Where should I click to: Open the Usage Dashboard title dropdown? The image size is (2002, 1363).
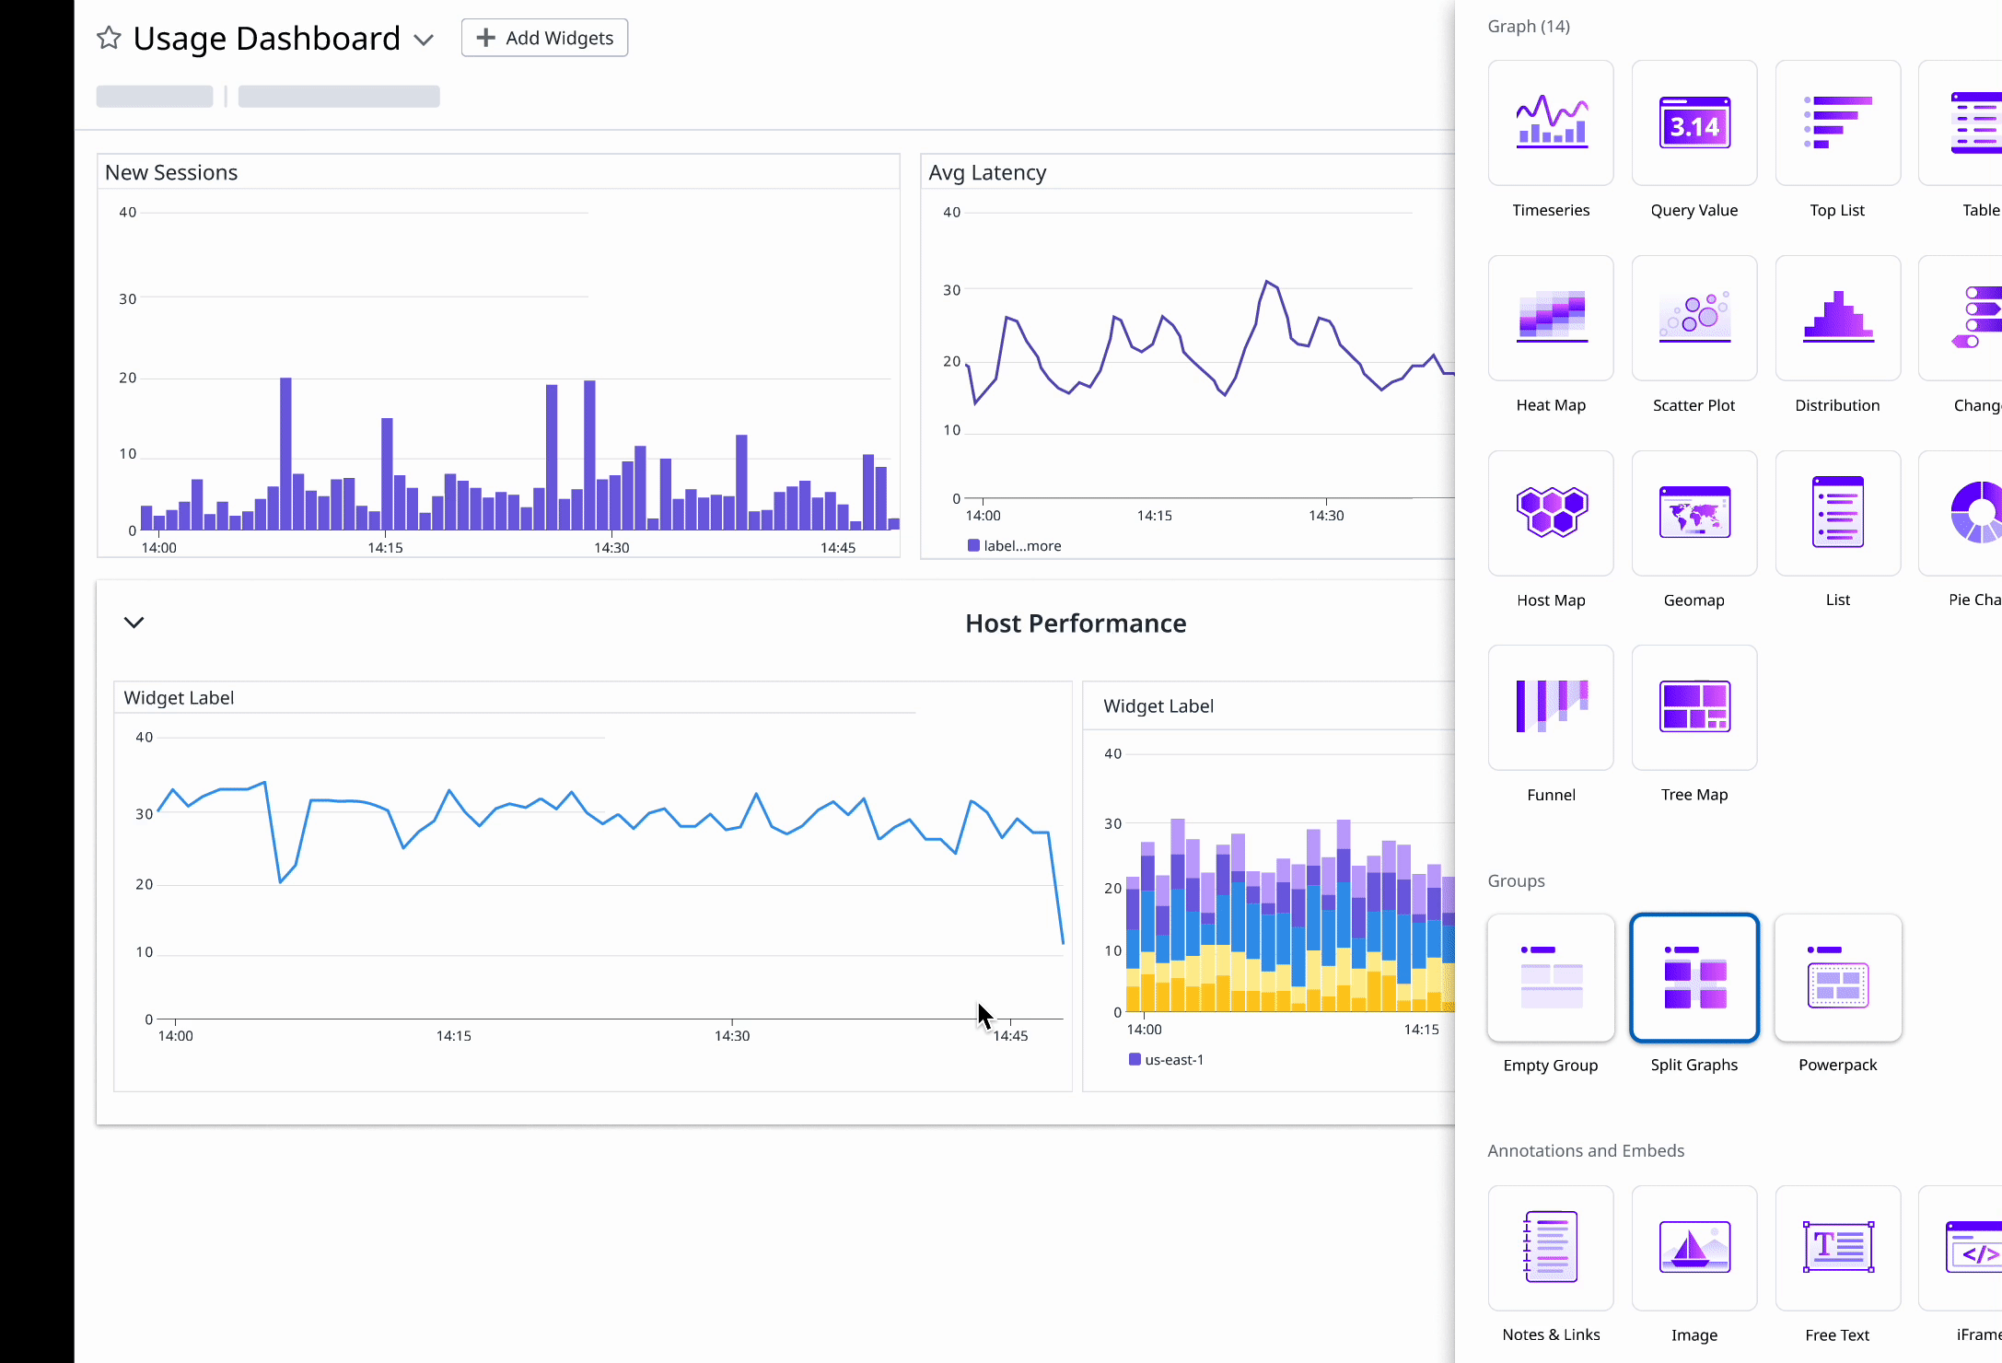424,40
